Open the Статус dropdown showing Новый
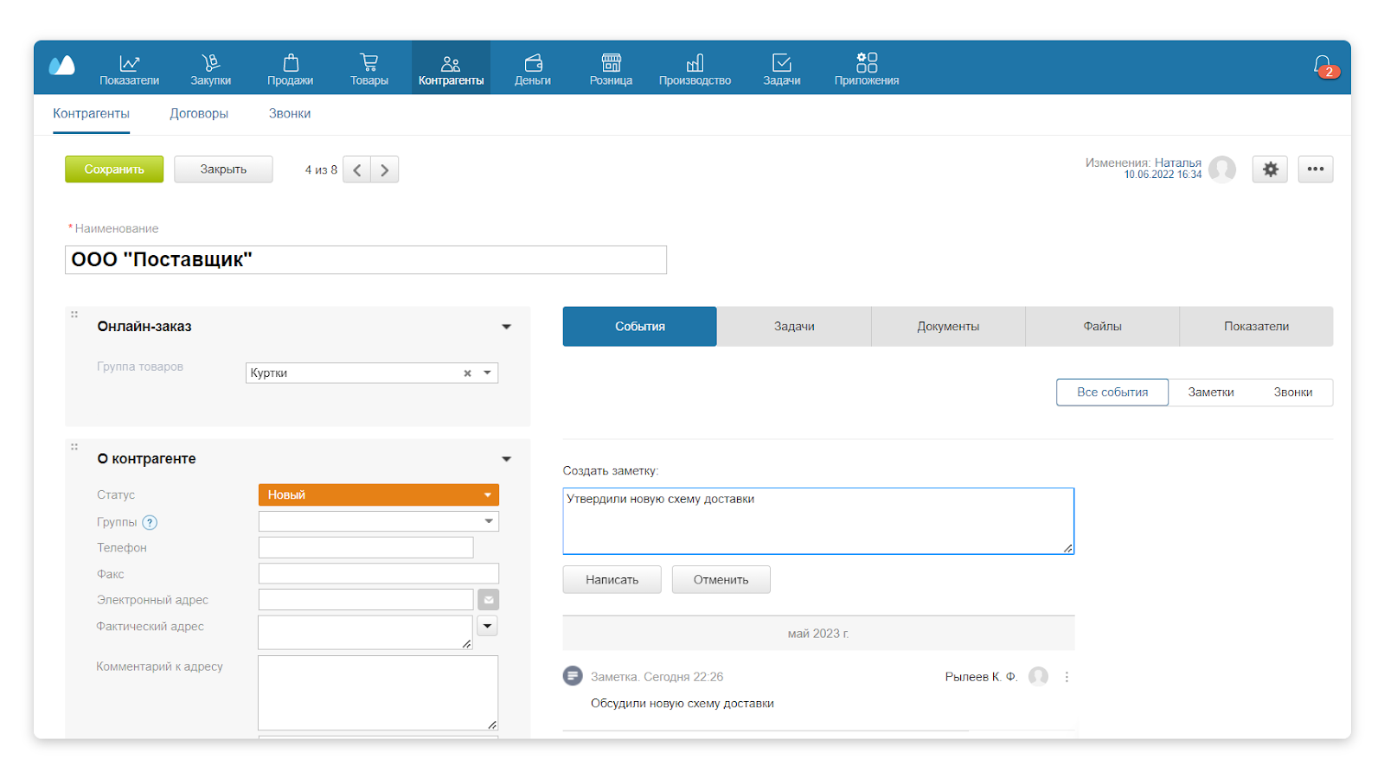The image size is (1384, 778). click(378, 494)
